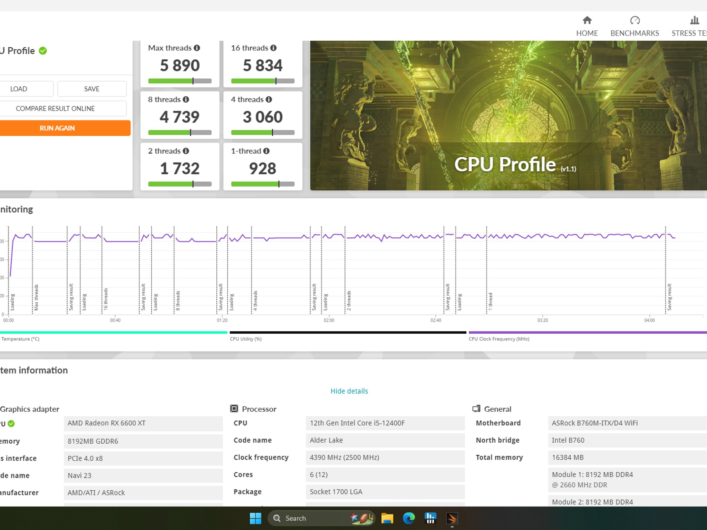Open Windows Start menu

point(255,518)
